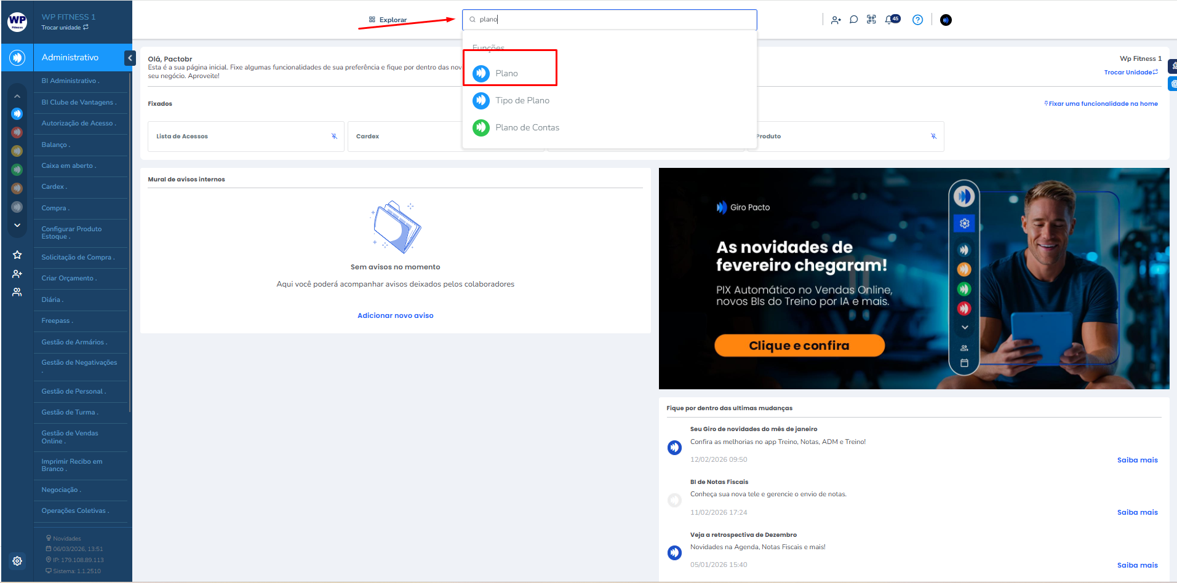Collapse the Administrativo sidebar panel
This screenshot has width=1177, height=583.
click(130, 58)
